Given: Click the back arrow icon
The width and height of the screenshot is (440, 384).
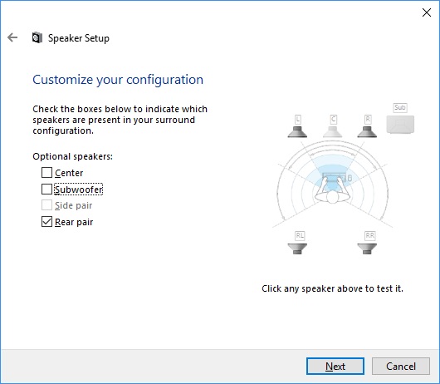Looking at the screenshot, I should pos(12,37).
